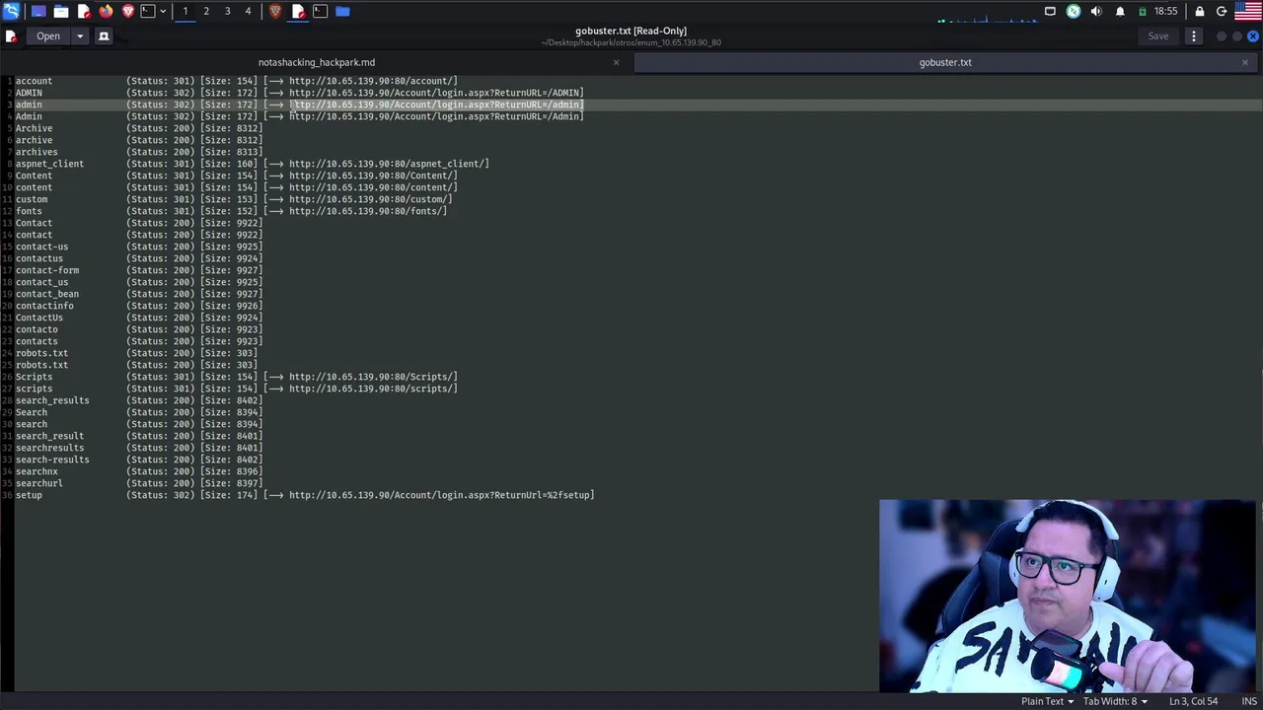Viewport: 1263px width, 710px height.
Task: Expand the Open recent files dropdown
Action: pos(80,36)
